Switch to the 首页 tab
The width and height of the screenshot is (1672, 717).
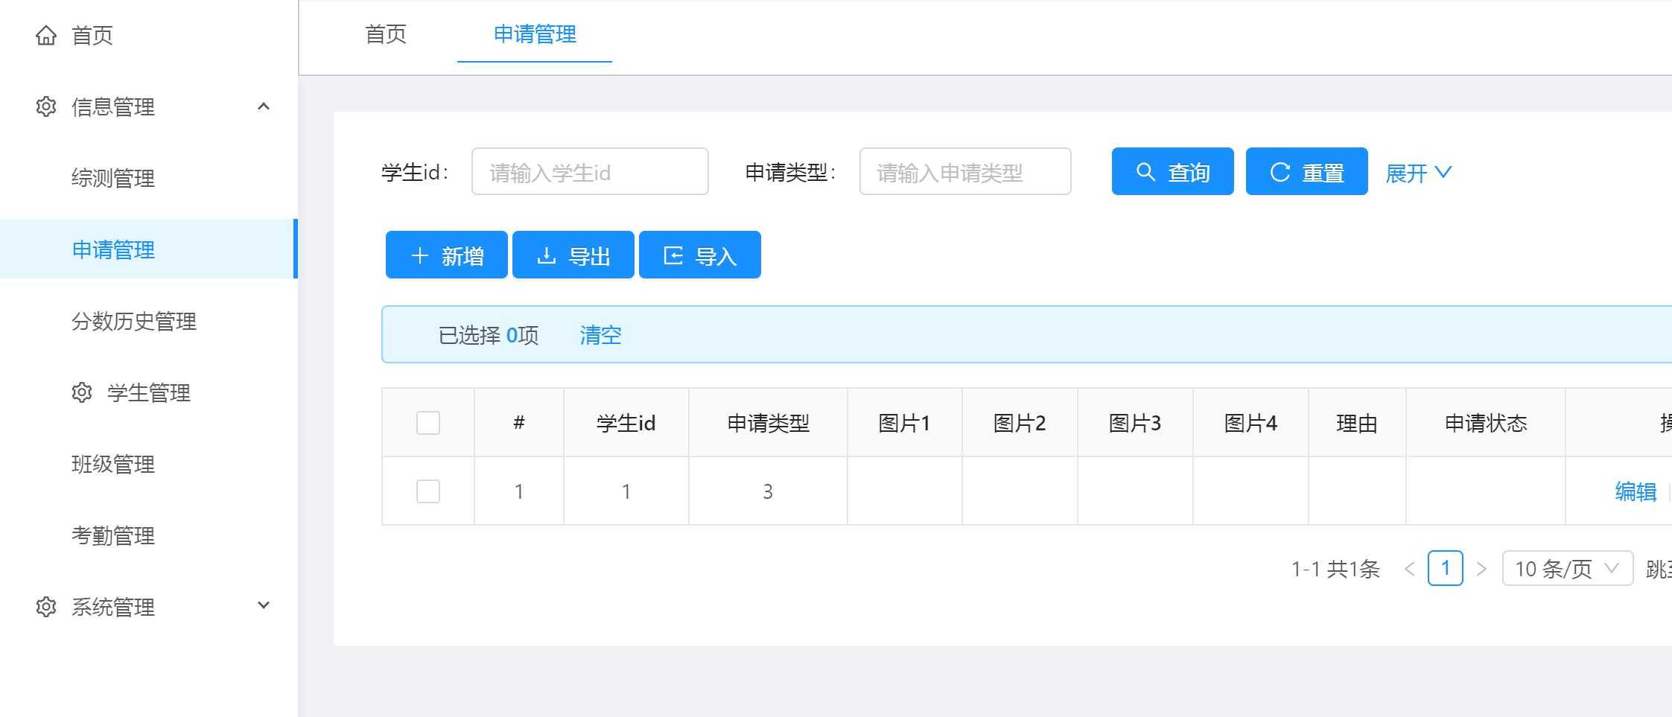(x=386, y=34)
